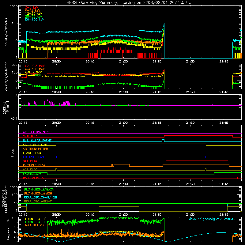Click the 0.3-0.8 MeV legend entry

(35, 69)
